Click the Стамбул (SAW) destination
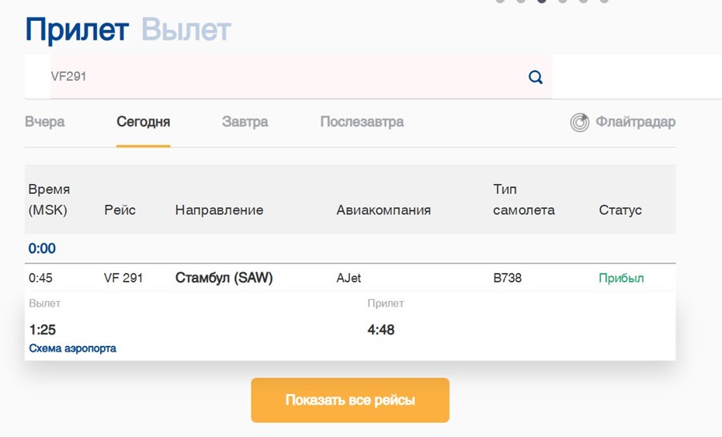Screen dimensions: 722x437 coord(224,278)
